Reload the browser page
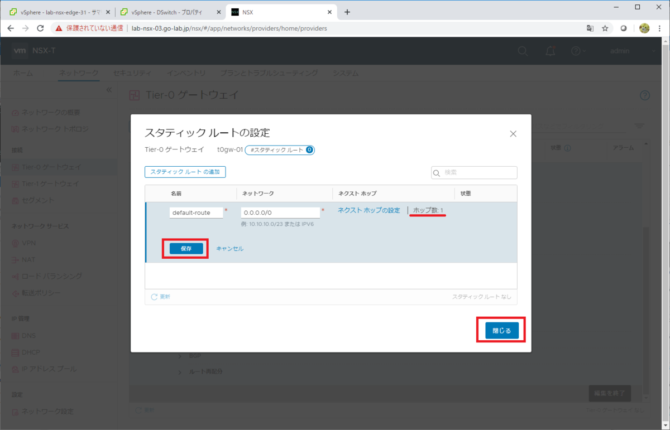 [x=40, y=28]
